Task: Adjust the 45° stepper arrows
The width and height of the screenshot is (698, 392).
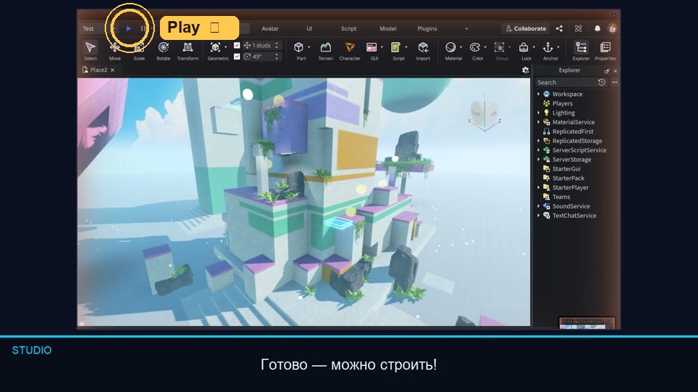Action: [276, 57]
